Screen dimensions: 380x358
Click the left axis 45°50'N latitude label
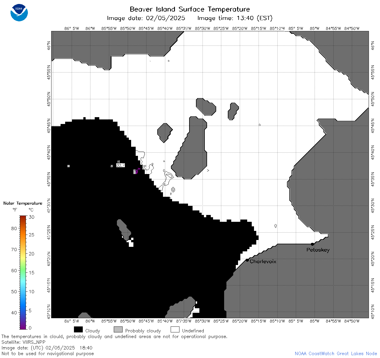coord(49,99)
